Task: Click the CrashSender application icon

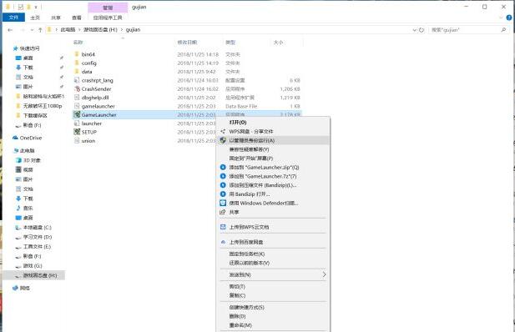Action: coord(77,88)
